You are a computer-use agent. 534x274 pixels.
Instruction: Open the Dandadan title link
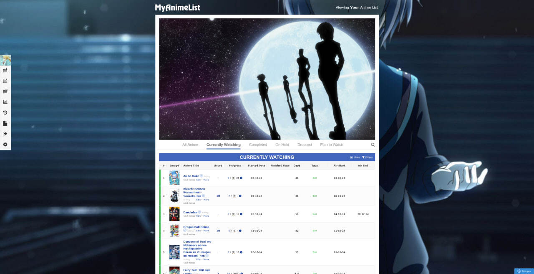tap(190, 212)
